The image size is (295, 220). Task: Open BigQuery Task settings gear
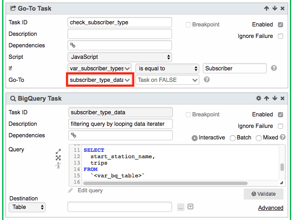point(258,98)
